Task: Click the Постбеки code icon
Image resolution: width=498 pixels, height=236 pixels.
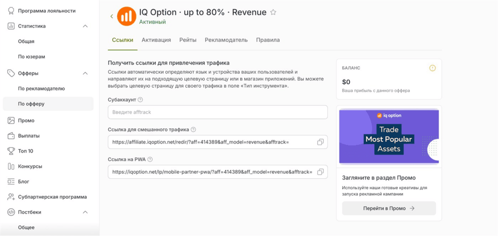Action: [11, 212]
